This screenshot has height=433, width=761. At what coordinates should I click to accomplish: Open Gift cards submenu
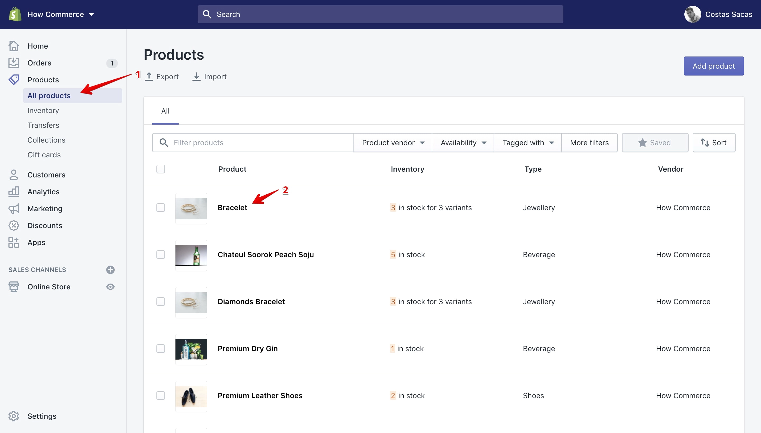(44, 155)
